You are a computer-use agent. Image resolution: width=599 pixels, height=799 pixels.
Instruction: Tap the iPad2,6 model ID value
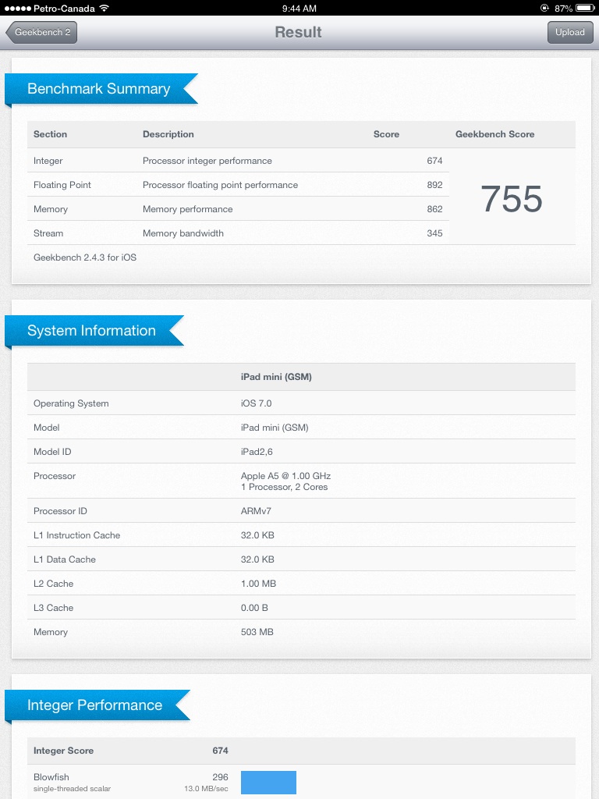point(257,452)
